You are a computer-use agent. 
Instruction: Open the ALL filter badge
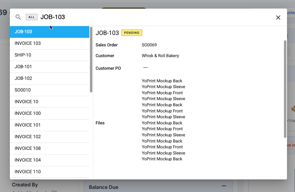tap(32, 17)
